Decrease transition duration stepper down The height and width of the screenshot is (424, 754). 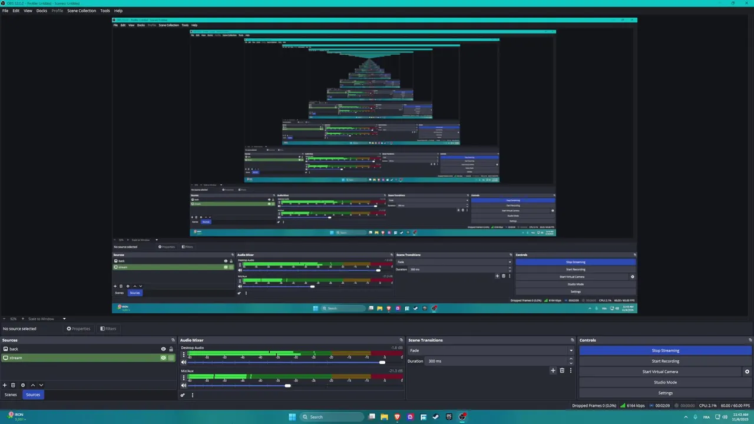570,363
